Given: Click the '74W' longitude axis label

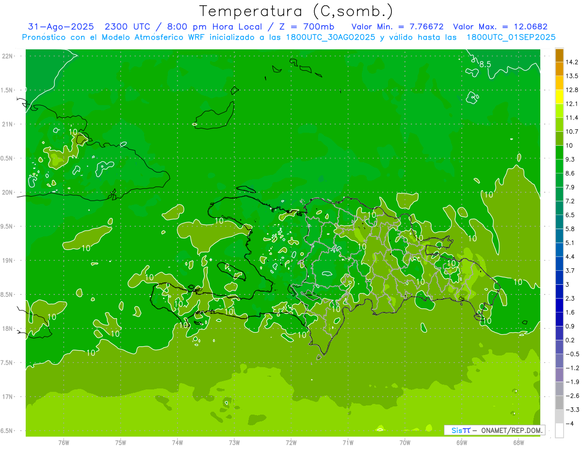Looking at the screenshot, I should 177,442.
